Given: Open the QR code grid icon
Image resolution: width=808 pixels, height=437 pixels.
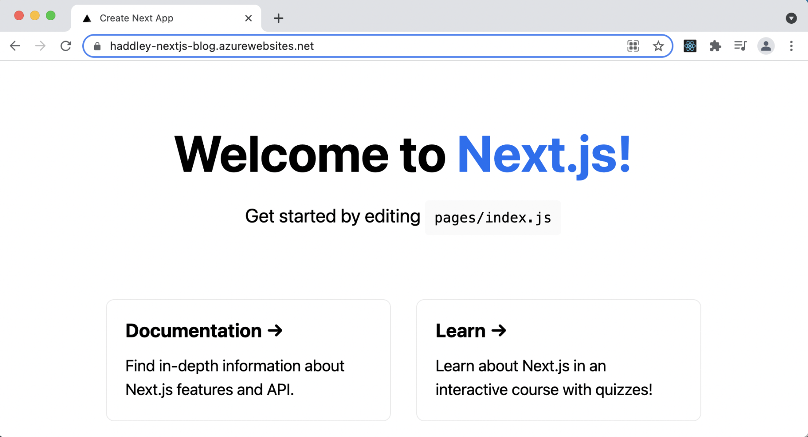Looking at the screenshot, I should [x=633, y=46].
